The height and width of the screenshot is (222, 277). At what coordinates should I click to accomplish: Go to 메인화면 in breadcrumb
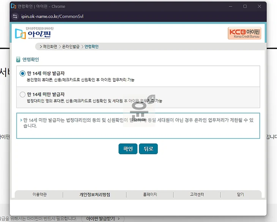pyautogui.click(x=50, y=47)
